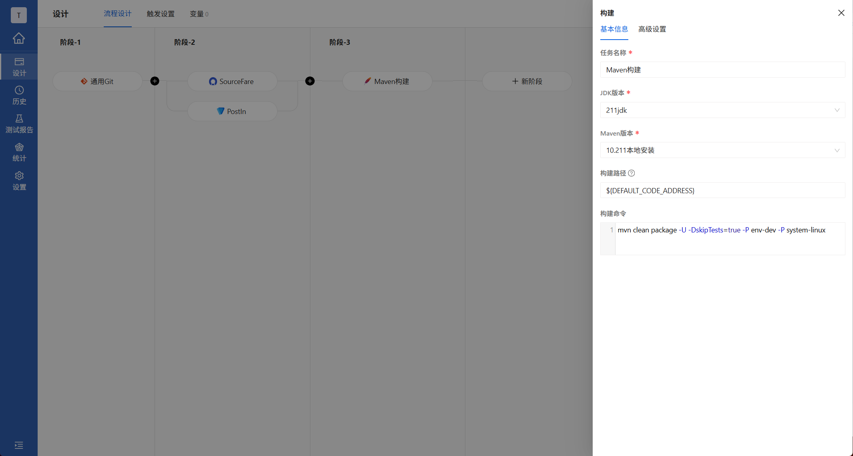This screenshot has height=456, width=853.
Task: Click the 新阶段 add stage button
Action: tap(527, 81)
